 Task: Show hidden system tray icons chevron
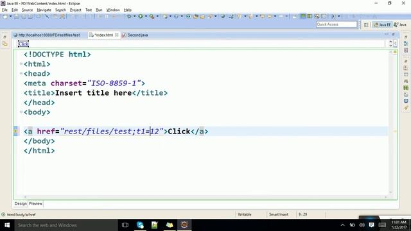click(x=342, y=225)
